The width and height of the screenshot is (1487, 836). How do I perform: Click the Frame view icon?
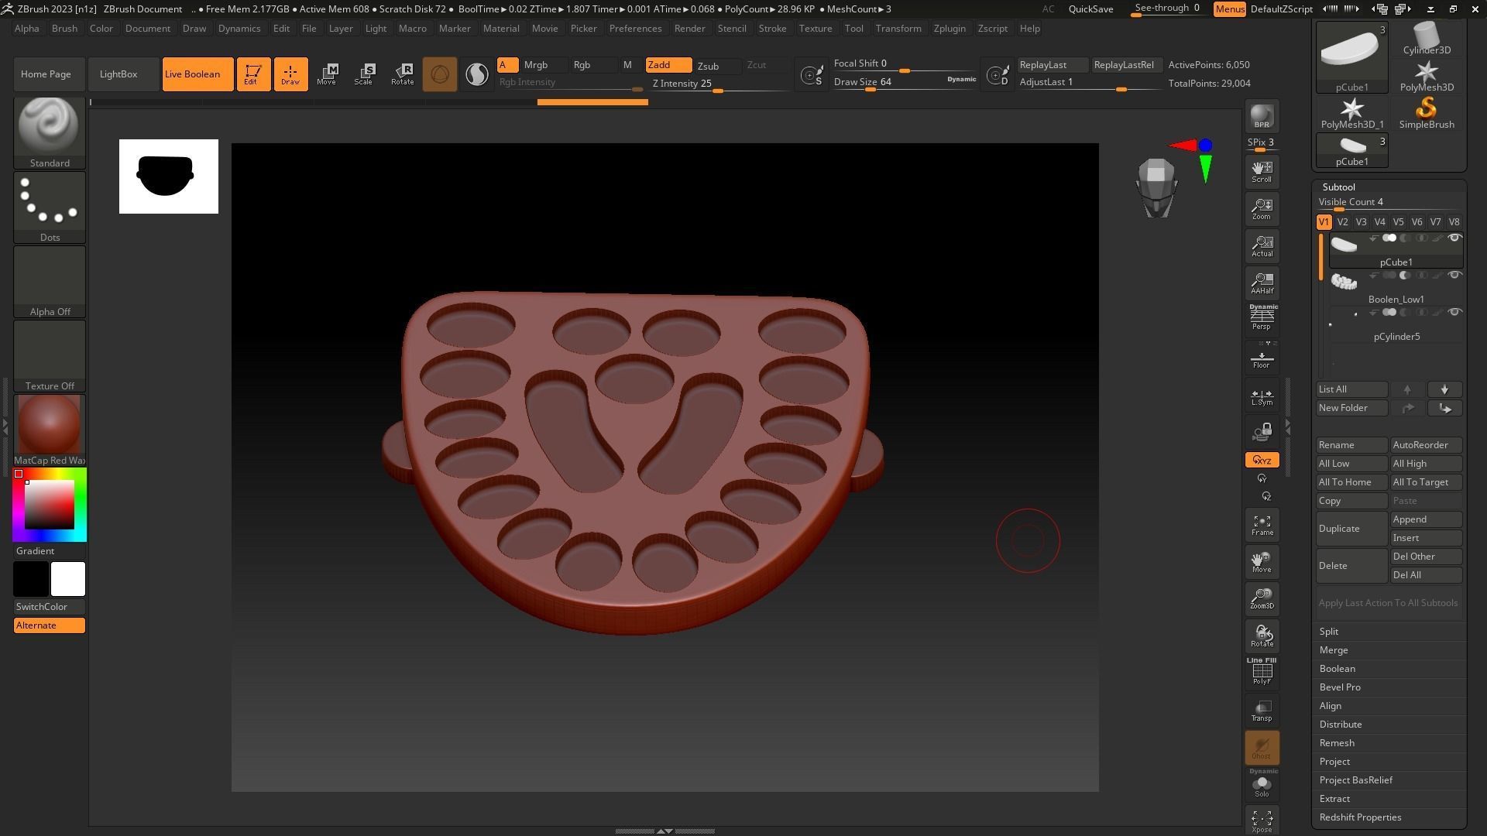click(1262, 526)
